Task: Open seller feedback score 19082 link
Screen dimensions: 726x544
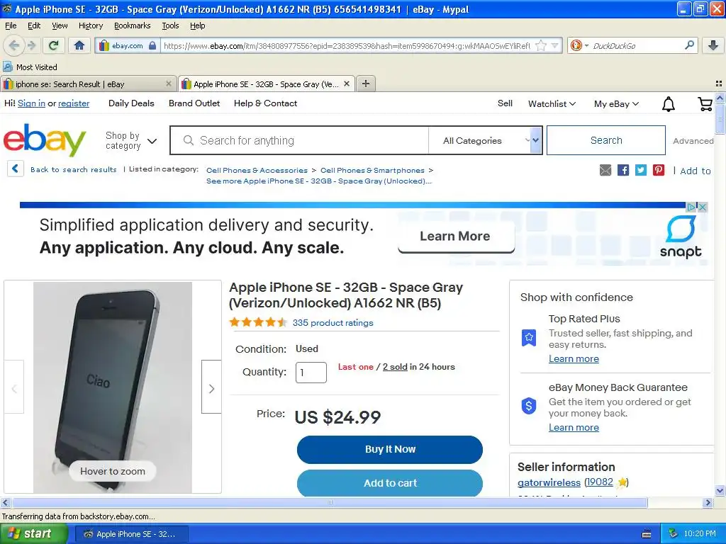Action: click(x=598, y=482)
